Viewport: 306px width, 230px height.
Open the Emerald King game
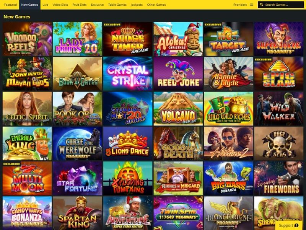tap(27, 144)
